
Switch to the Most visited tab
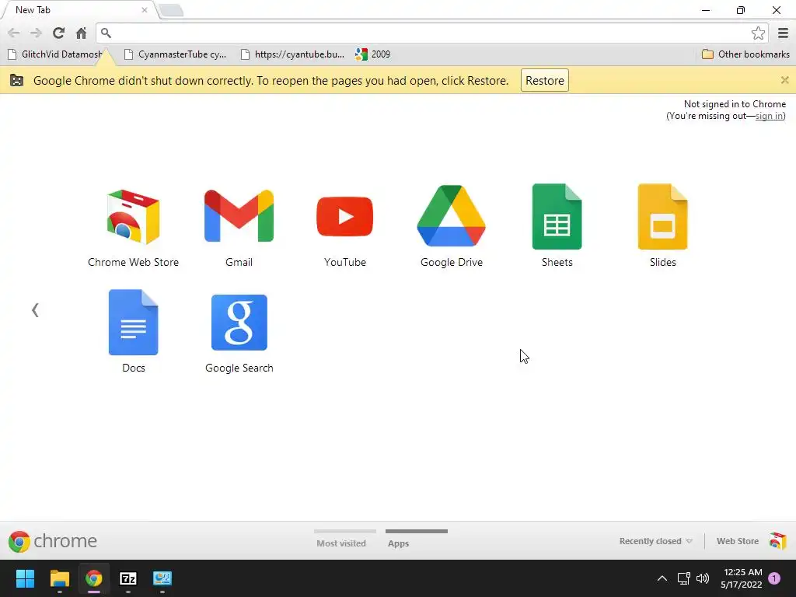pos(341,543)
